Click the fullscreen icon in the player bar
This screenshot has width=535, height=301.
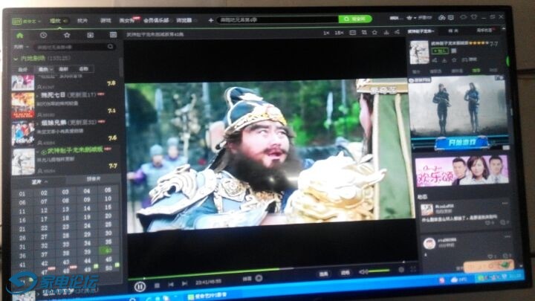click(x=413, y=270)
